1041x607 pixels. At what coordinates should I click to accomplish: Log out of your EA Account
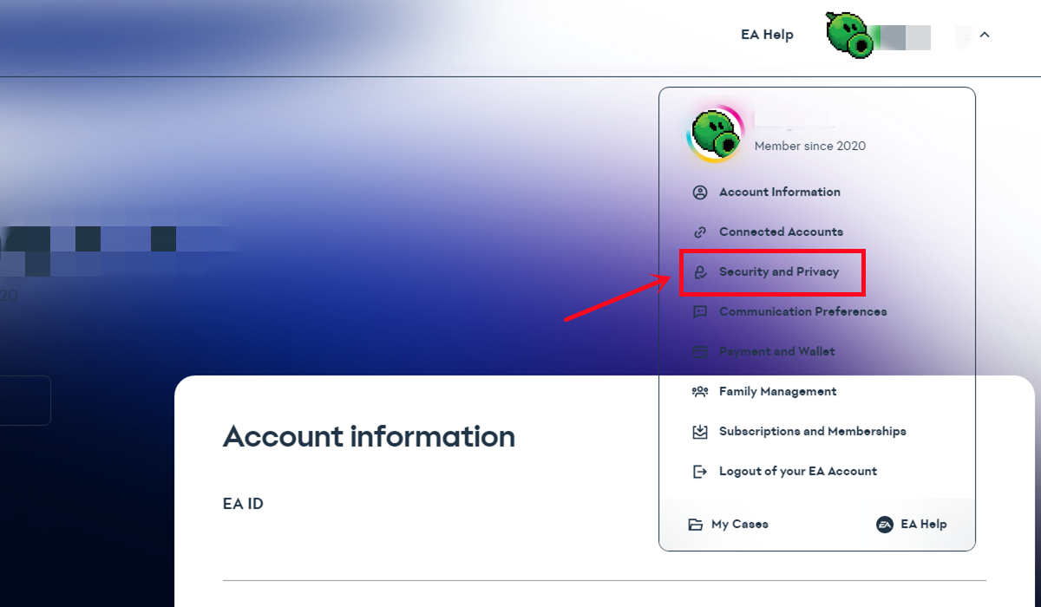coord(797,472)
